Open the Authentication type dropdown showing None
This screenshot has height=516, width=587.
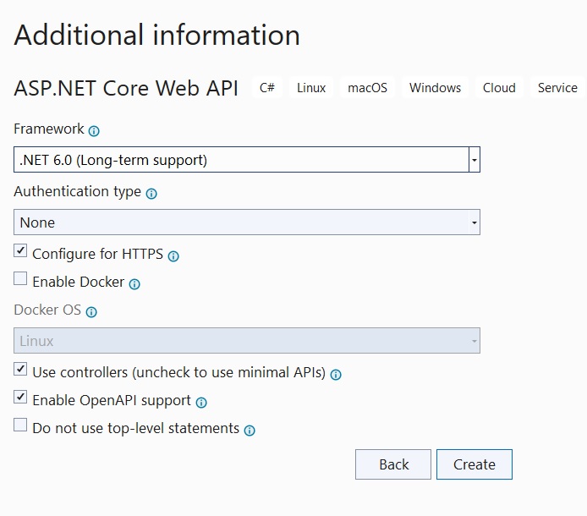coord(247,222)
